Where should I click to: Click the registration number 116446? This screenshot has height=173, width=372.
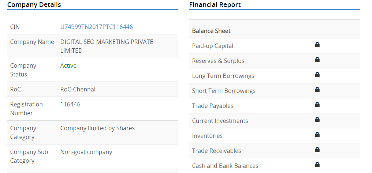[x=70, y=104]
